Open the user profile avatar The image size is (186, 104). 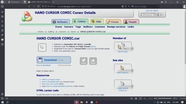pyautogui.click(x=184, y=6)
